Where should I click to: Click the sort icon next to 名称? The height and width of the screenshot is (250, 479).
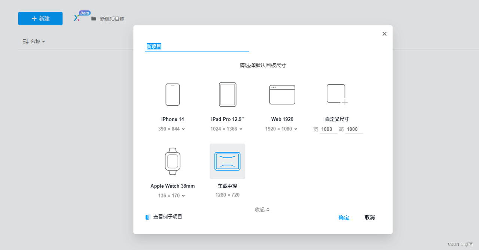[25, 41]
